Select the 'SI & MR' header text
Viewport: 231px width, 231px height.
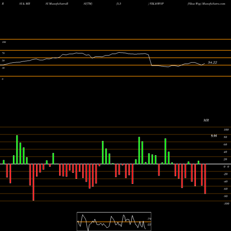[x=24, y=4]
